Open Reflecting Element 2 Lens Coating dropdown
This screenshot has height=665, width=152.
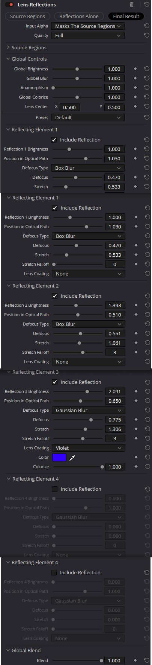coord(89,362)
